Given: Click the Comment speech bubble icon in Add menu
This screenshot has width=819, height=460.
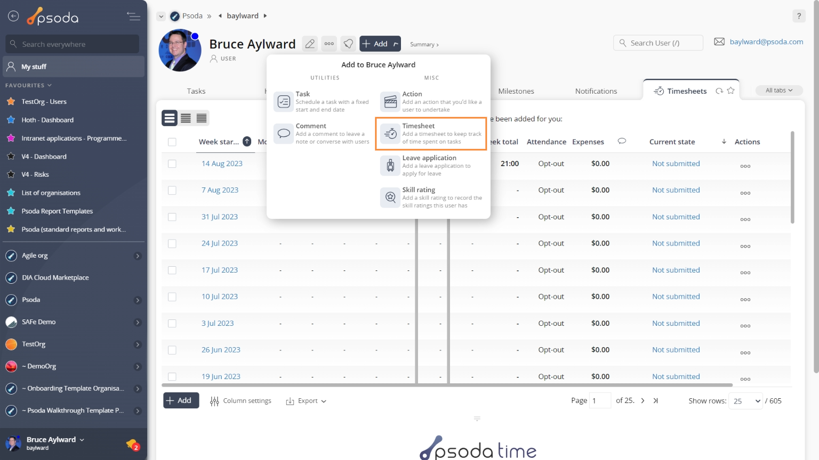Looking at the screenshot, I should click(x=284, y=133).
